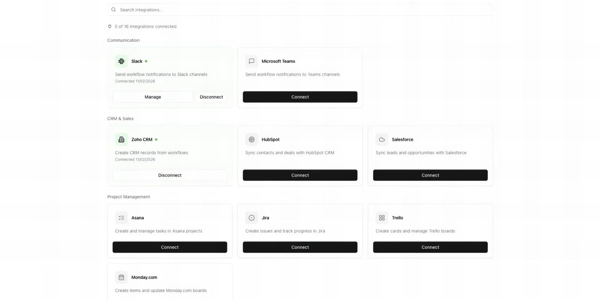
Task: Connect the Salesforce integration
Action: click(x=430, y=175)
